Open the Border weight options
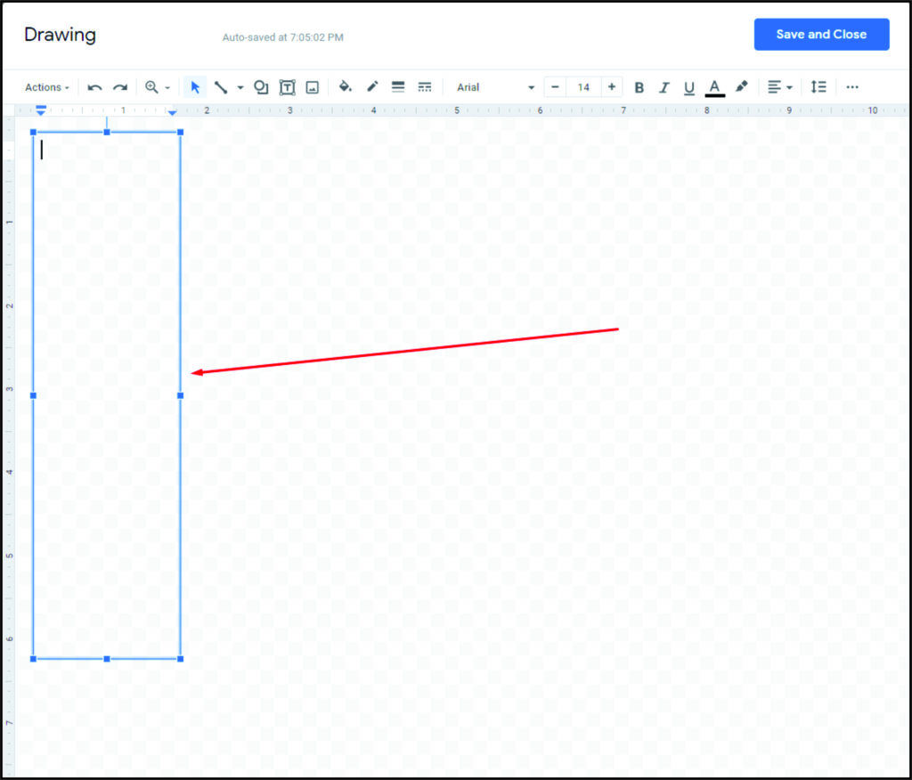912x780 pixels. pos(397,86)
